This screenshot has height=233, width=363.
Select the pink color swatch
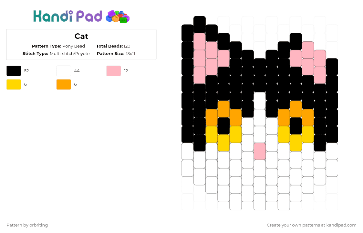[x=114, y=71]
